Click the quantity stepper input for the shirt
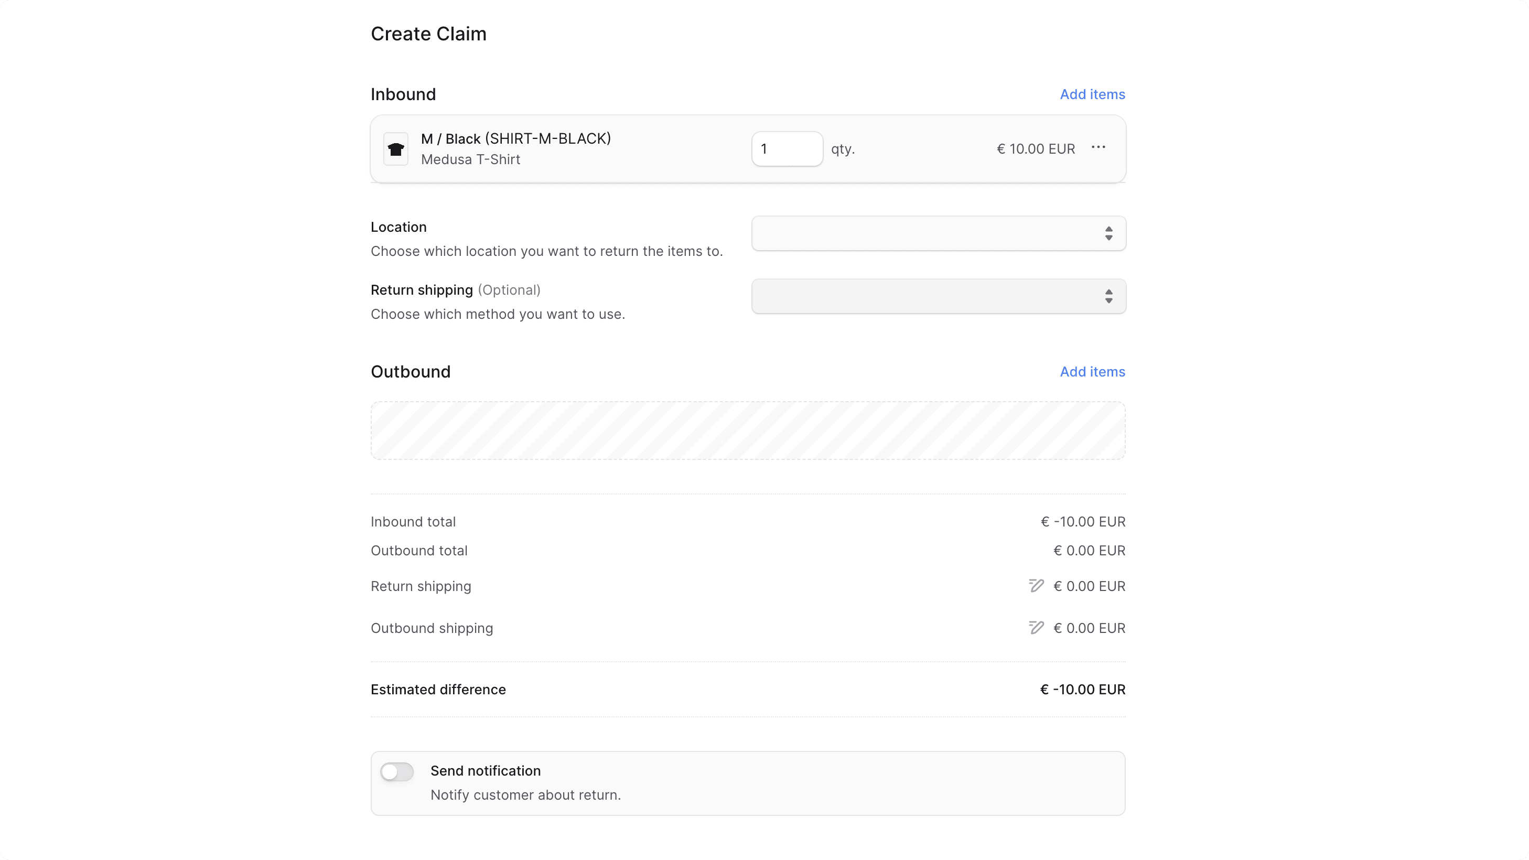1529x860 pixels. (787, 148)
